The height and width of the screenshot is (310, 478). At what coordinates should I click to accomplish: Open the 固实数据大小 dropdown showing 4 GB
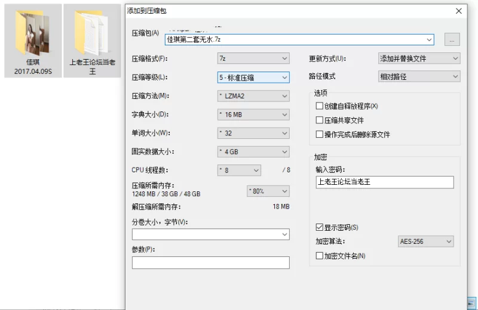253,152
